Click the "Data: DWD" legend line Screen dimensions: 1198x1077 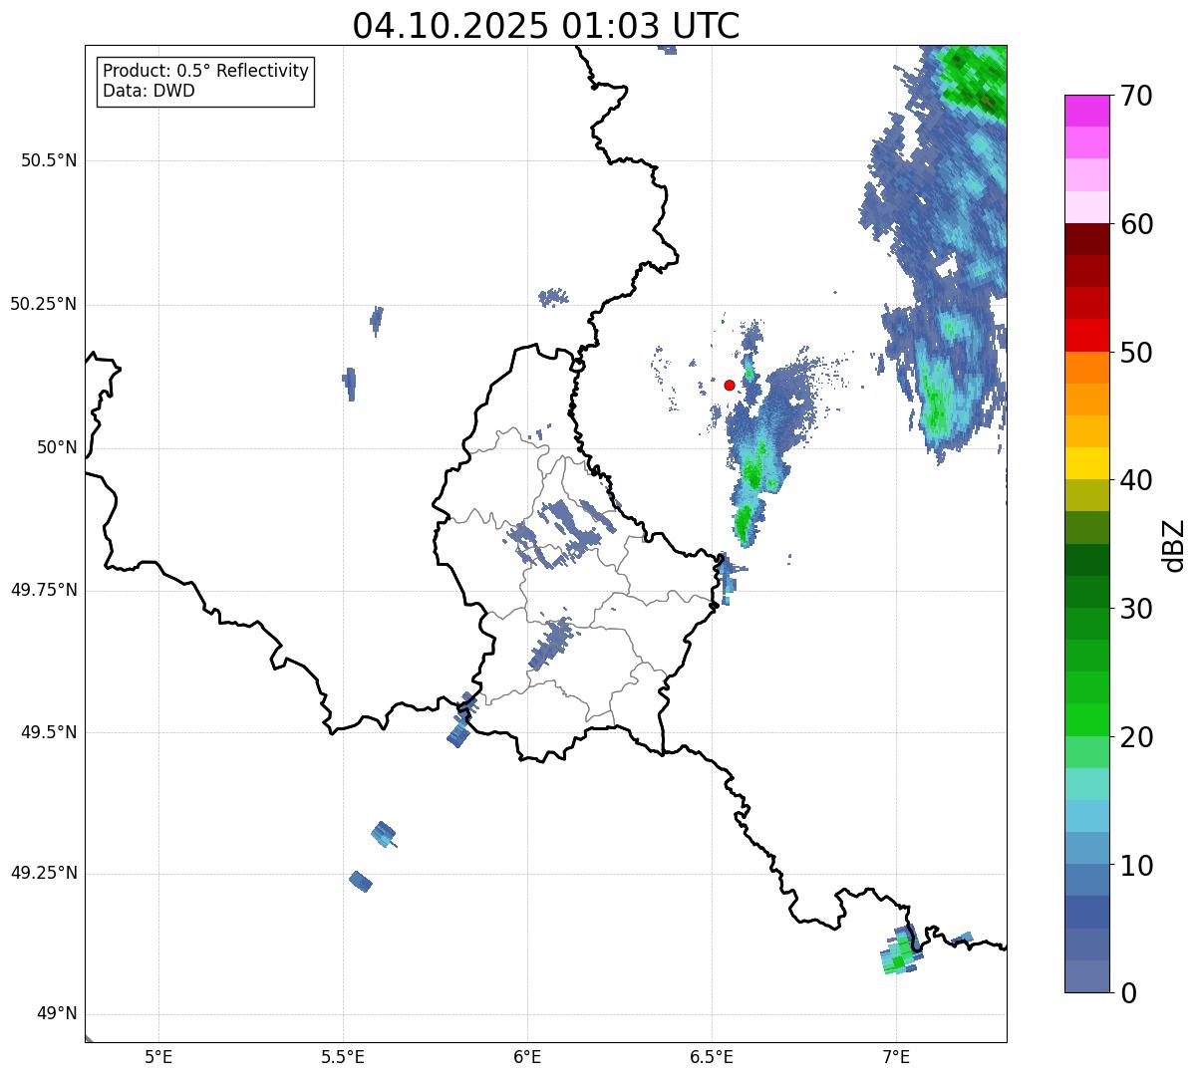click(150, 92)
